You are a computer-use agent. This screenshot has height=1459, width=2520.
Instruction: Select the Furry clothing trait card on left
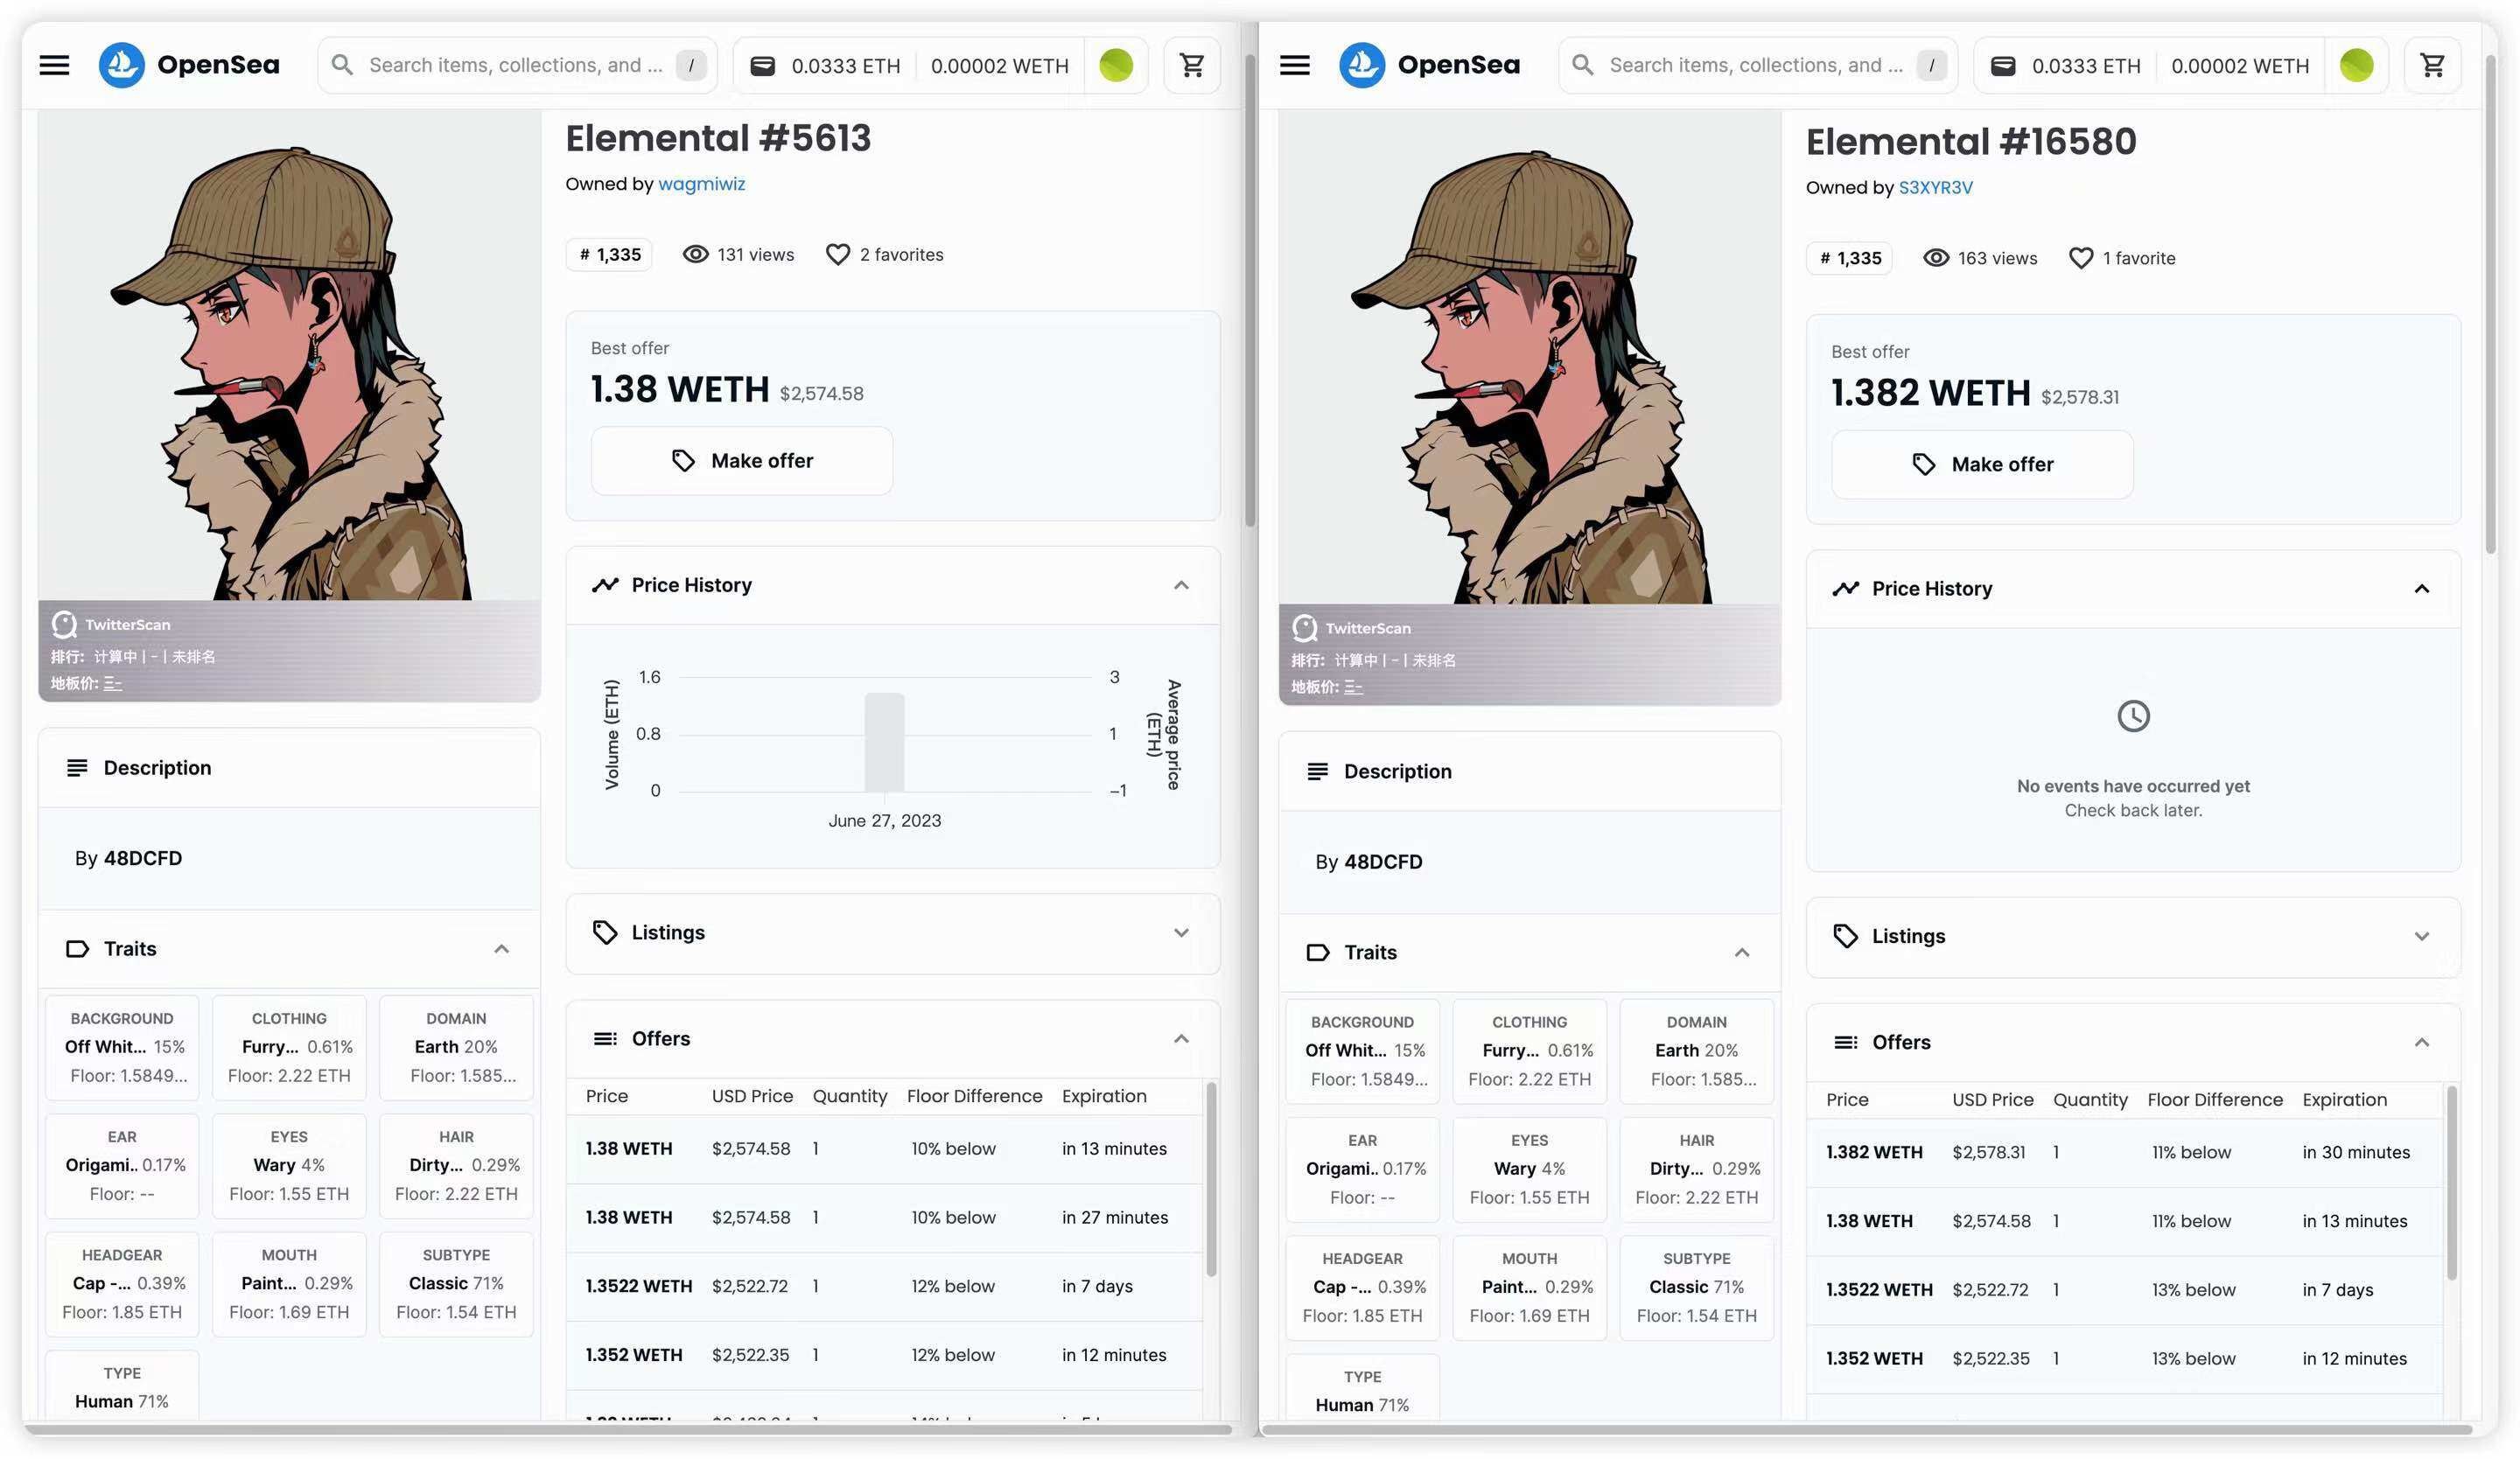[x=289, y=1047]
